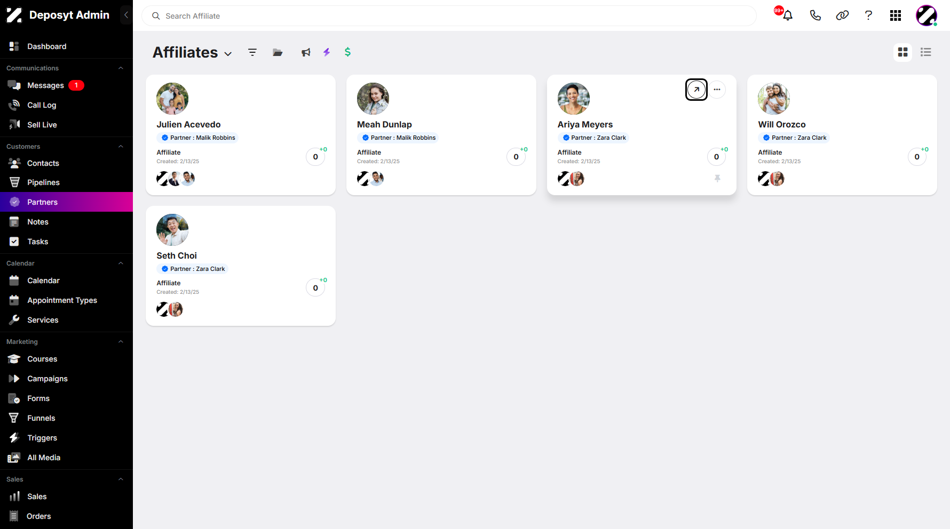Click the purple lightning bolt icon
The width and height of the screenshot is (950, 529).
[327, 52]
